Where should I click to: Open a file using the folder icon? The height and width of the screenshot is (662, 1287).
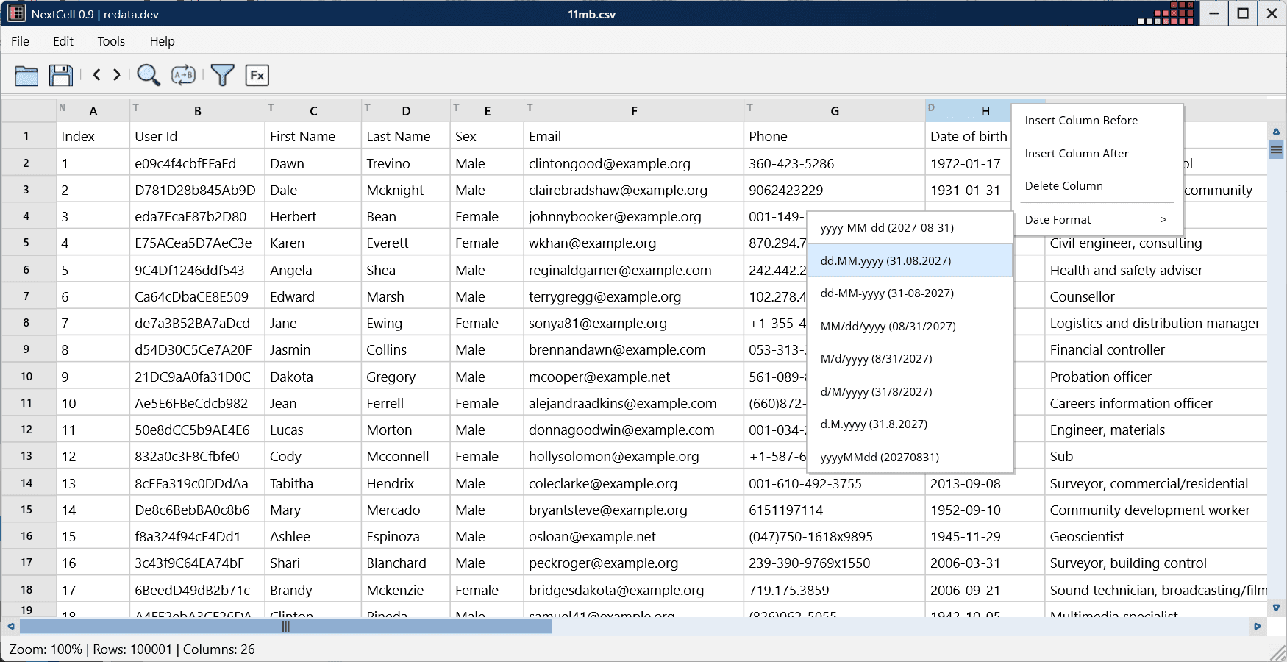click(x=26, y=75)
